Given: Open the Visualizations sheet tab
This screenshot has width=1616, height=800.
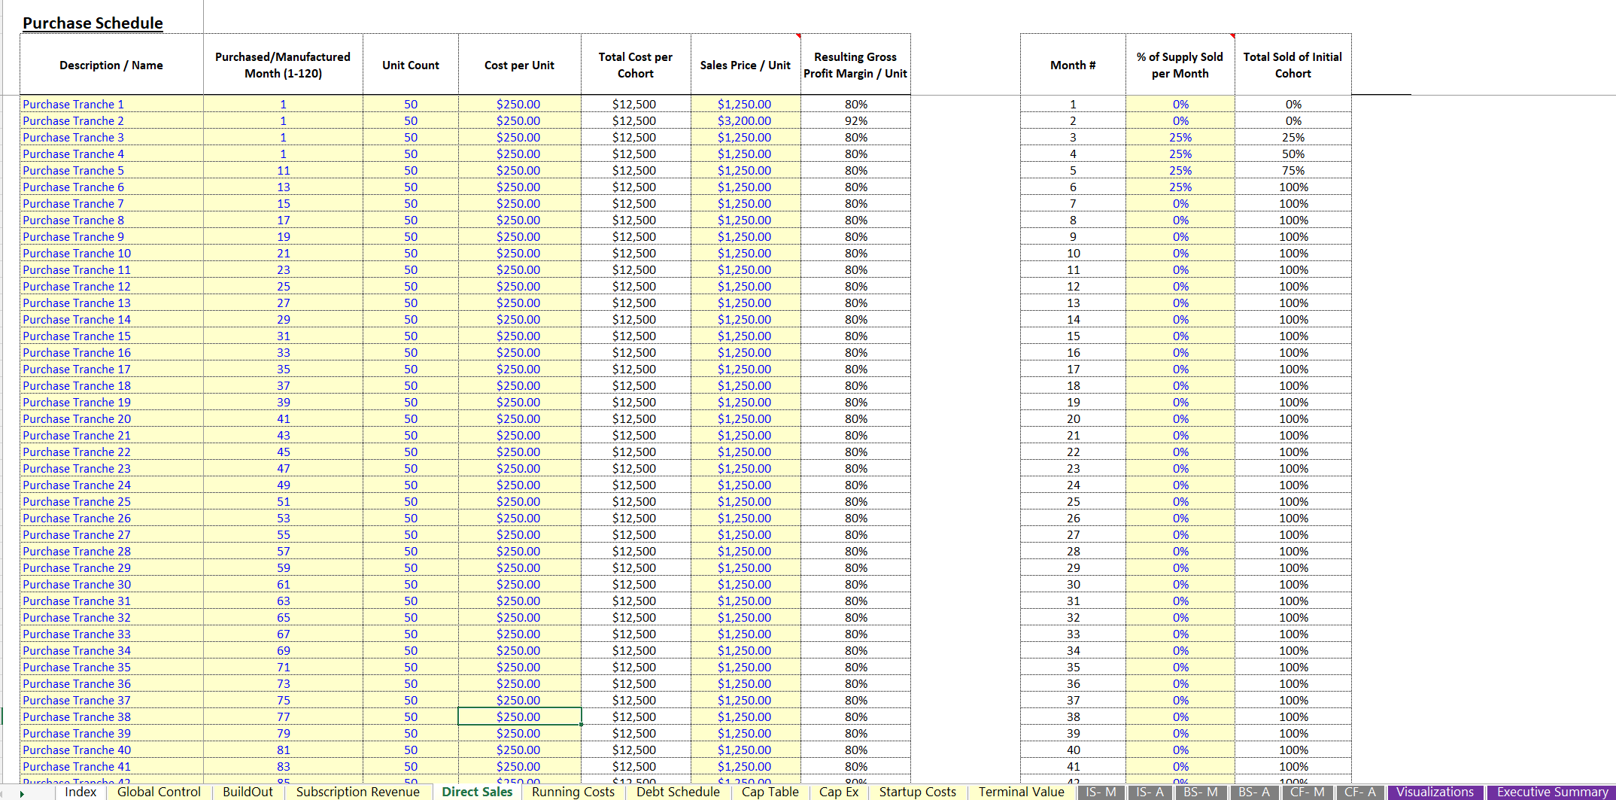Looking at the screenshot, I should click(1435, 792).
